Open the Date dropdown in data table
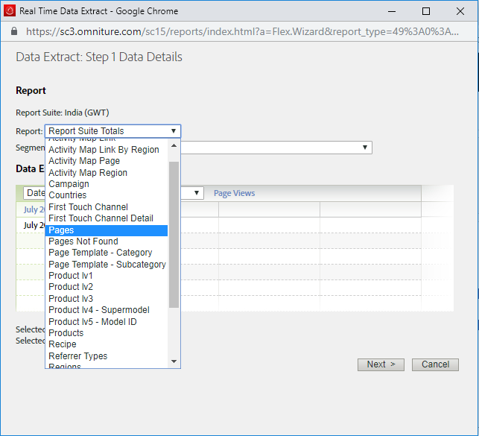Viewport: 479px width, 436px height. pos(197,193)
